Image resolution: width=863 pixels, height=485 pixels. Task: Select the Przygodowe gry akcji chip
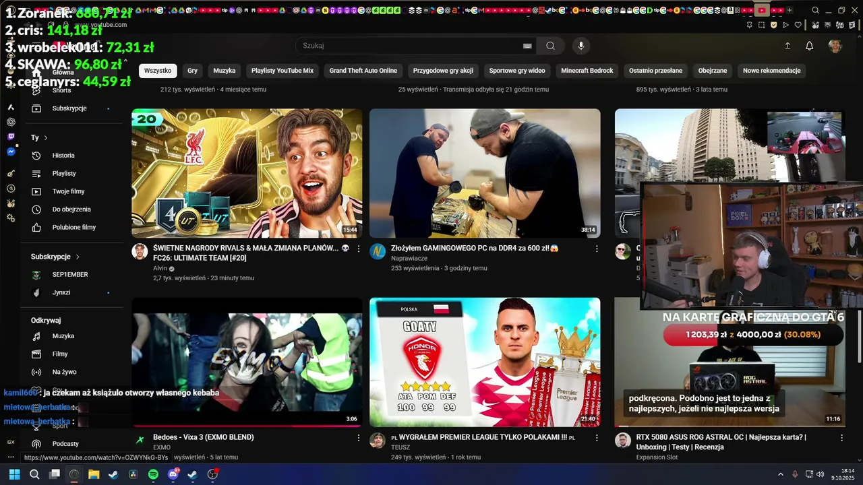click(x=443, y=71)
